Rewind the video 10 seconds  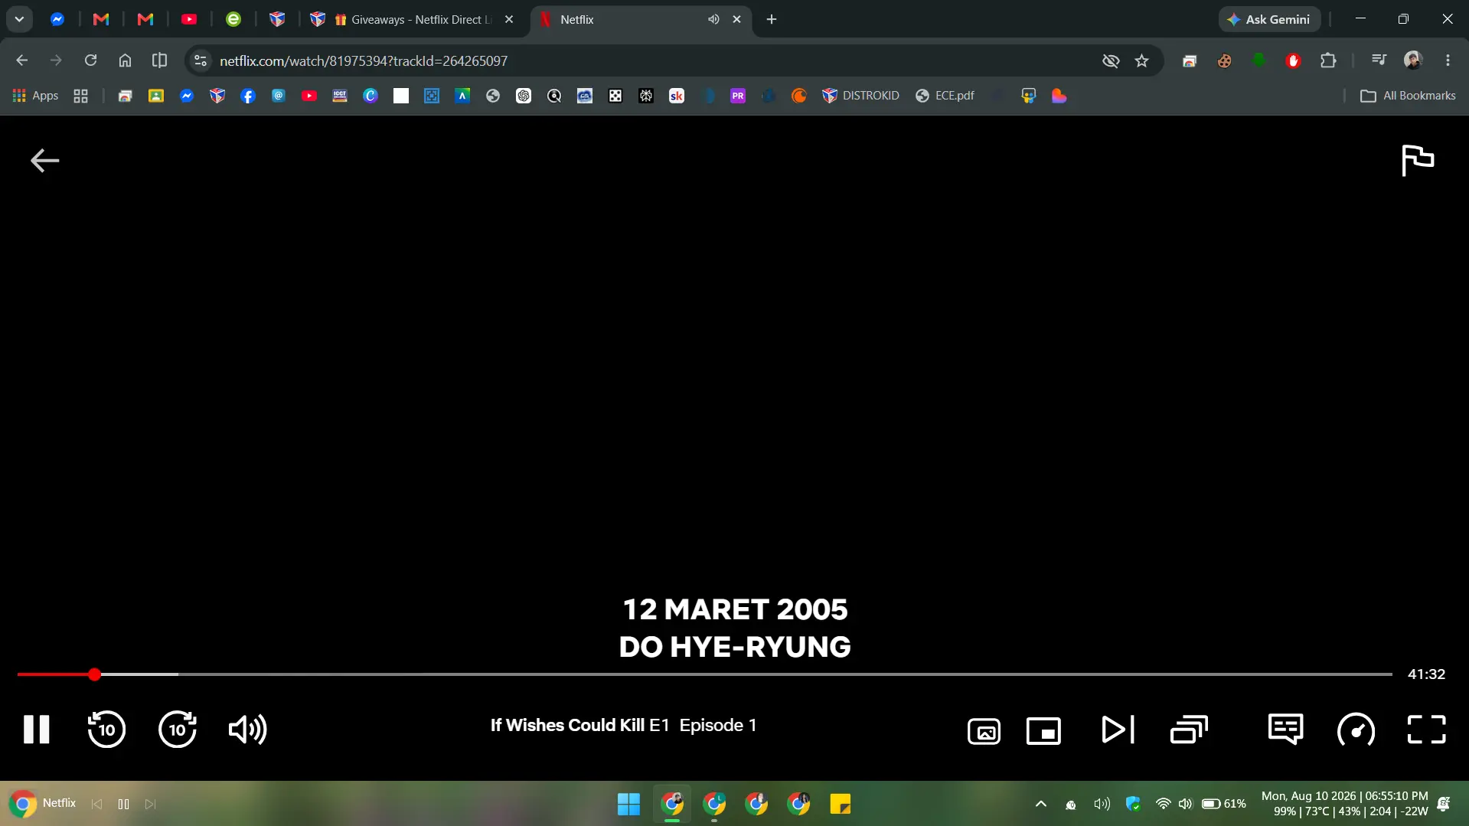click(106, 729)
